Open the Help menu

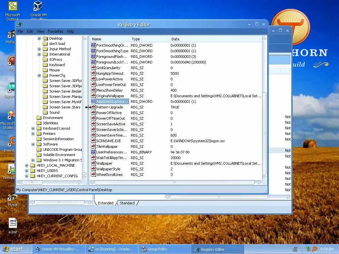pyautogui.click(x=71, y=31)
